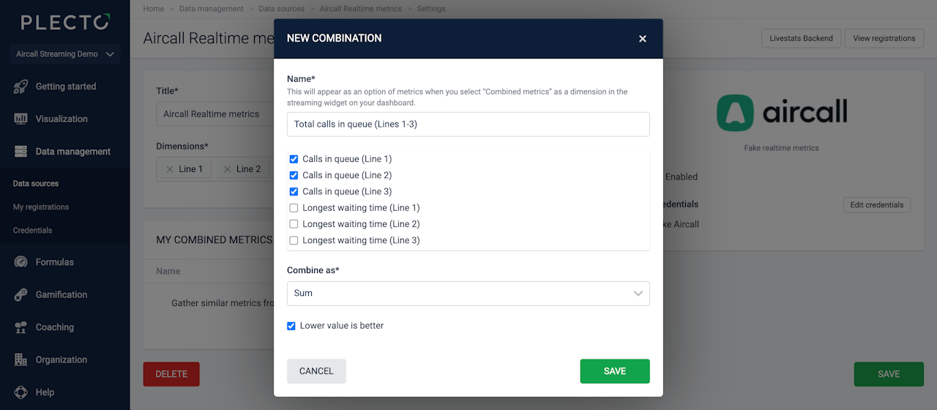Uncheck Calls in queue (Line 1)
937x410 pixels.
coord(294,159)
